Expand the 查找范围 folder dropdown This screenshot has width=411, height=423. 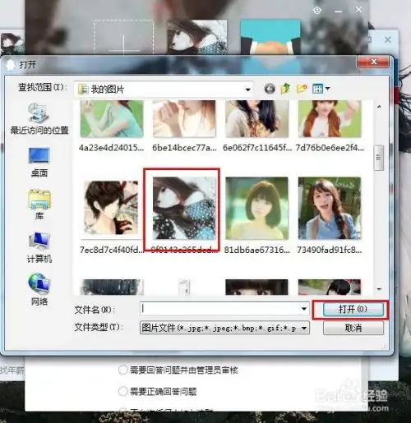(x=247, y=90)
